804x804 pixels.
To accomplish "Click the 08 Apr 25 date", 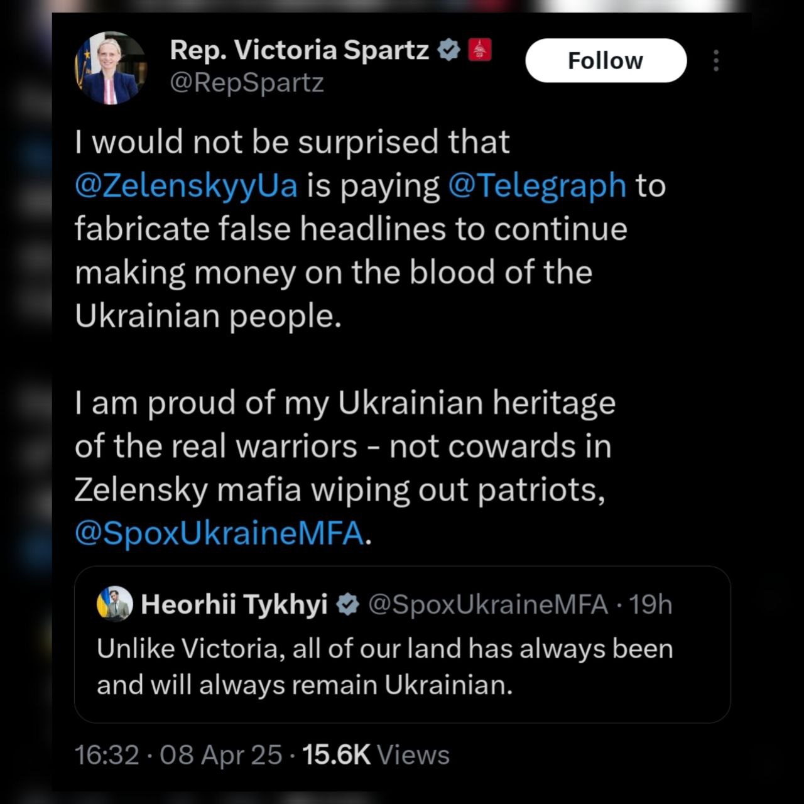I will coord(220,754).
